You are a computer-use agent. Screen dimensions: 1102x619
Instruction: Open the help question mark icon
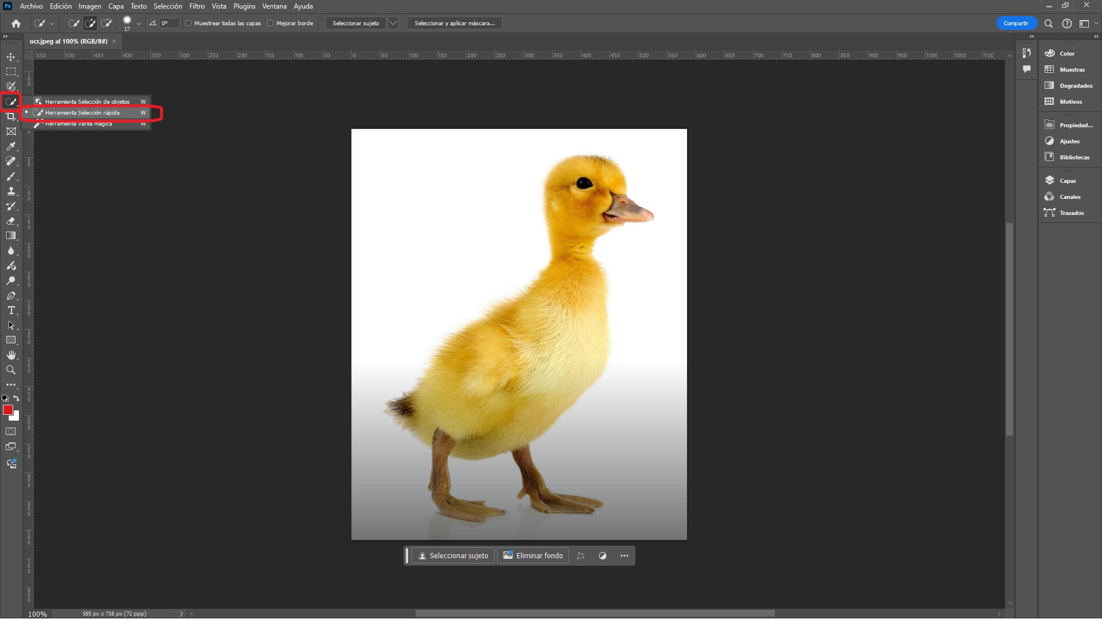pyautogui.click(x=1066, y=23)
